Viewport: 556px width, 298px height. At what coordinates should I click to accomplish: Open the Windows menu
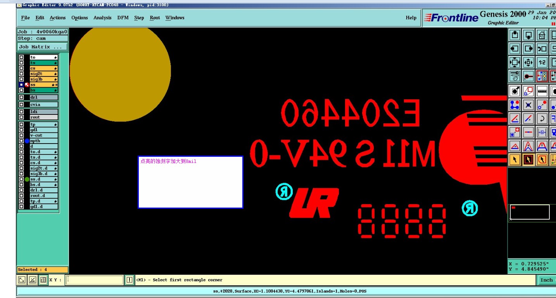(175, 18)
